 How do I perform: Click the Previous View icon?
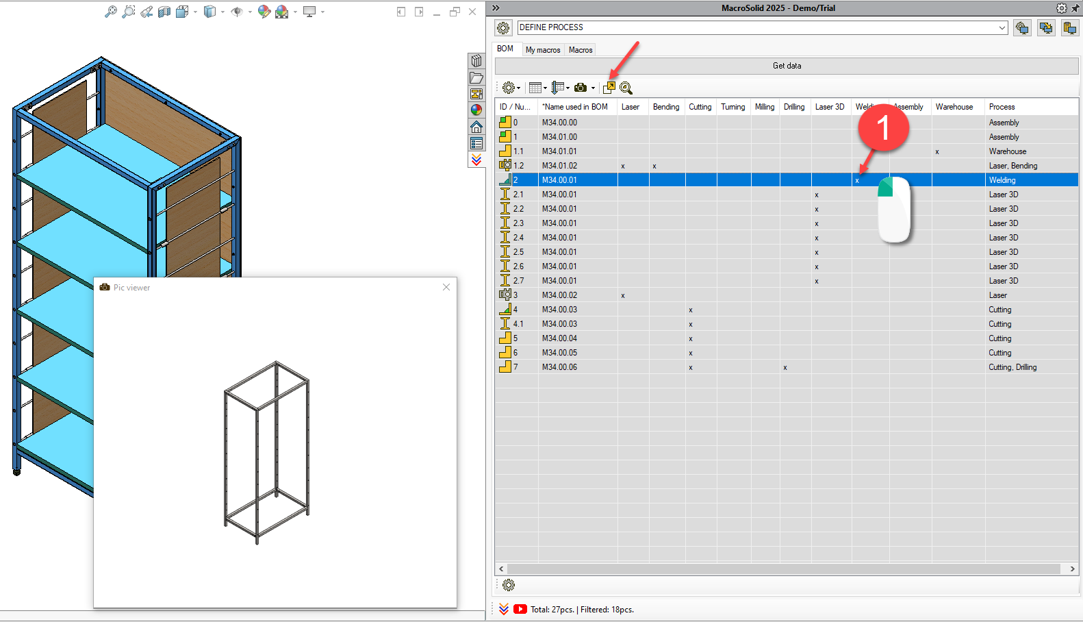[146, 12]
